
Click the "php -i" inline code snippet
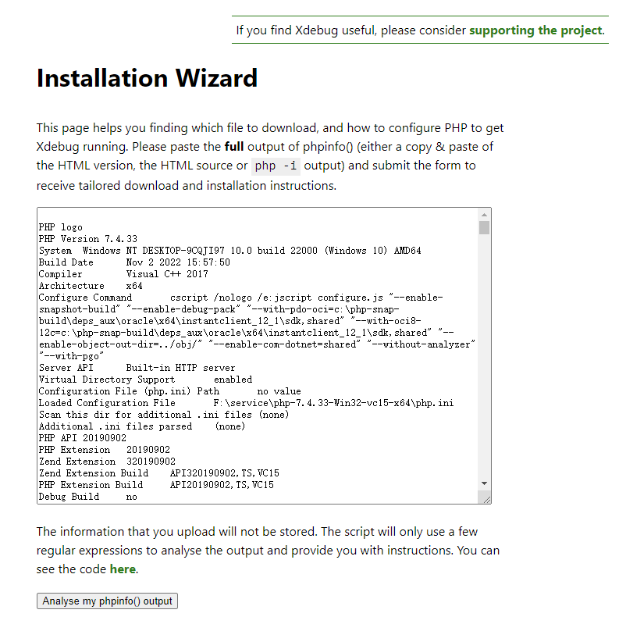tap(276, 166)
